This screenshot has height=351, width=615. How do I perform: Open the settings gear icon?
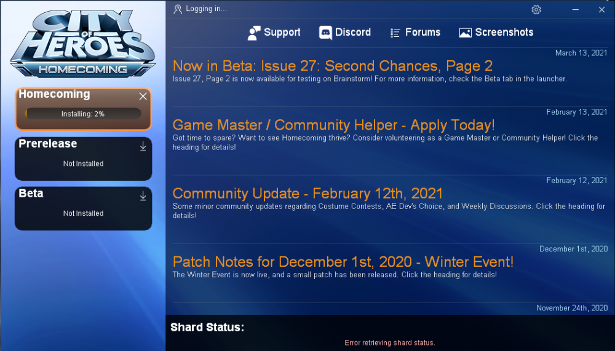tap(536, 9)
